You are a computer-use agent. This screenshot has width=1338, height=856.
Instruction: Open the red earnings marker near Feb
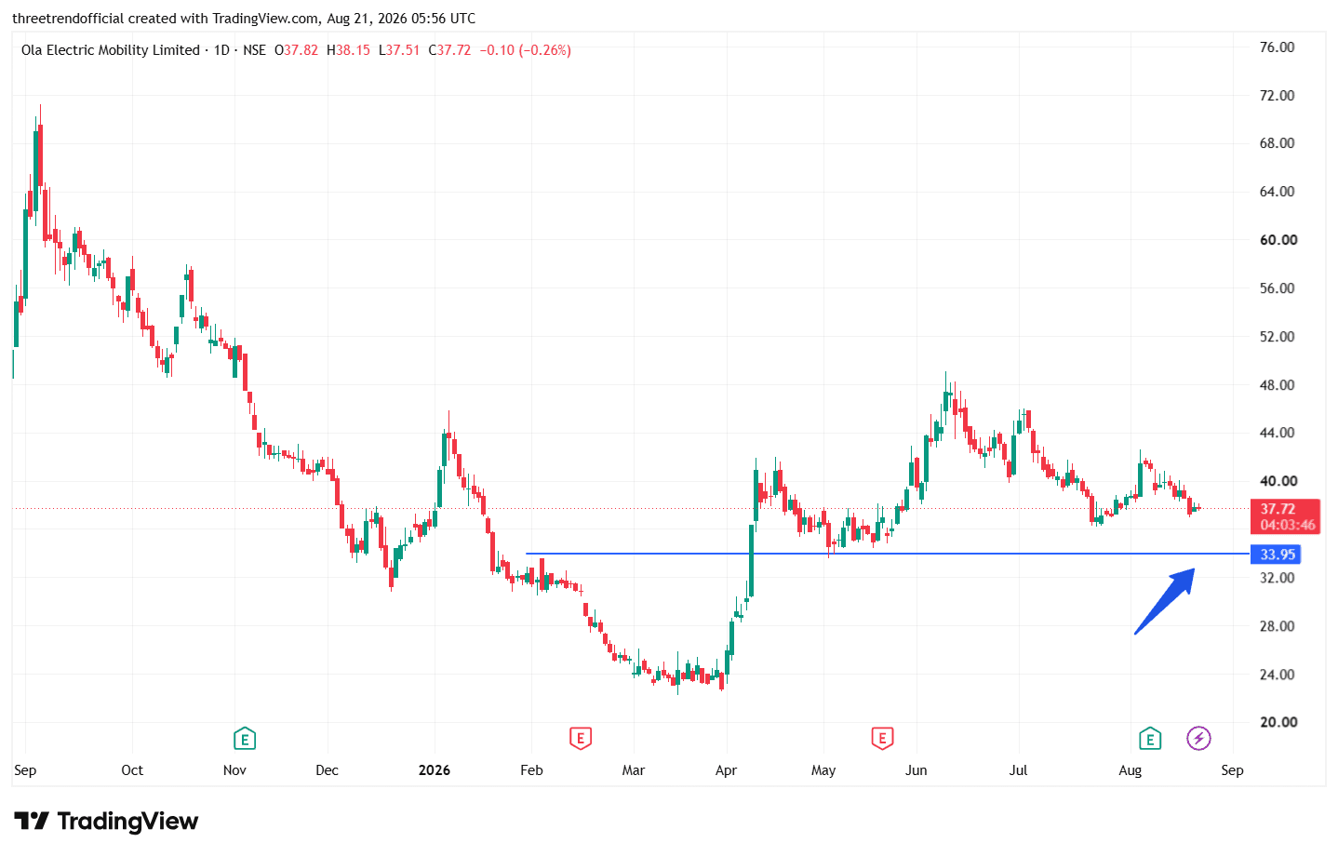click(x=580, y=739)
